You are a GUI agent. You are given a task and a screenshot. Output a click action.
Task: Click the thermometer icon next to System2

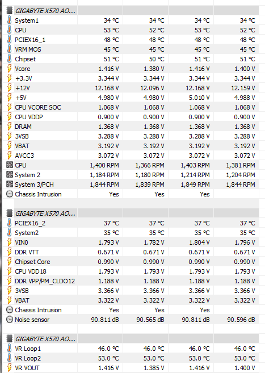(9, 232)
